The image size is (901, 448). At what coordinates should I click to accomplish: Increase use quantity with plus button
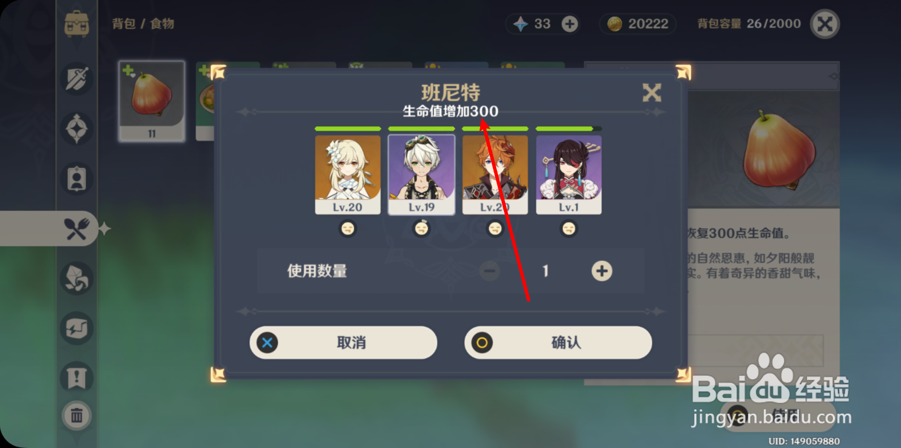(602, 271)
